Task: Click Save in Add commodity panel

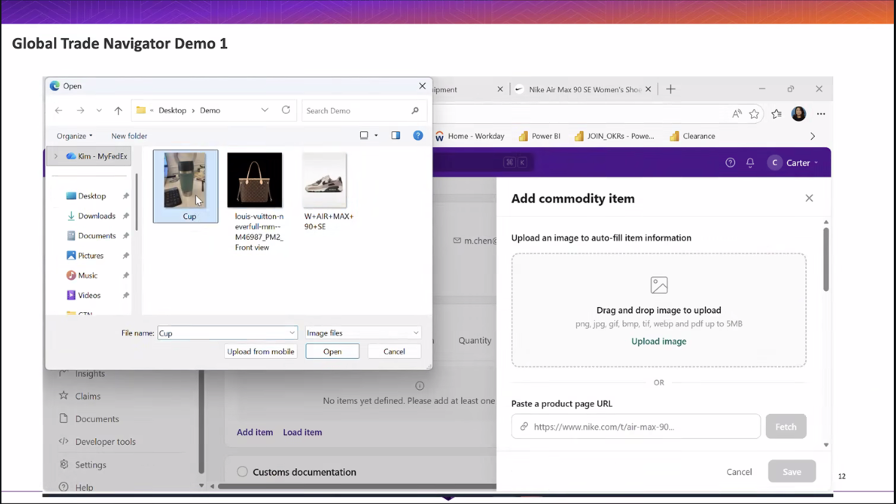Action: pyautogui.click(x=792, y=472)
